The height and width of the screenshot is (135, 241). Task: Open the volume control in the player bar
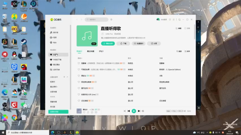143,111
